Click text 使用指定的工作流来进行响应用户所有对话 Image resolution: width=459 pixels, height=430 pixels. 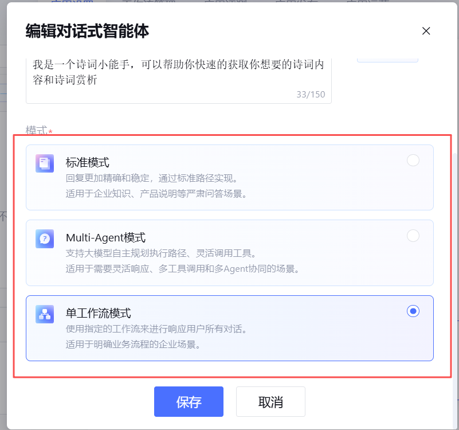pyautogui.click(x=157, y=329)
